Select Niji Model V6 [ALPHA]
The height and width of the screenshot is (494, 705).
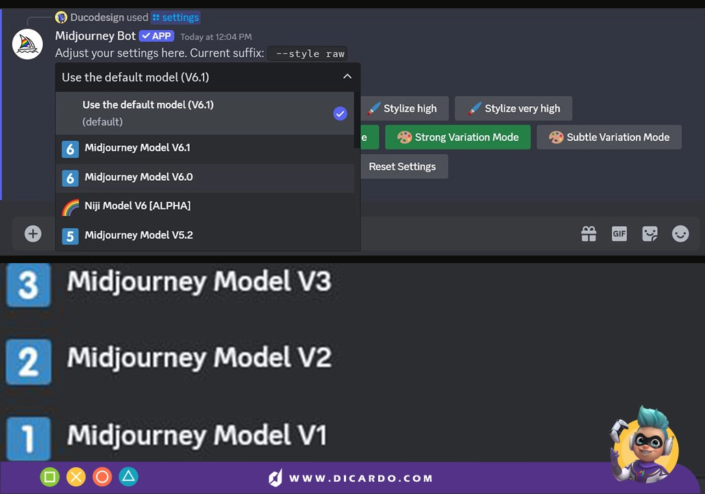click(x=205, y=206)
